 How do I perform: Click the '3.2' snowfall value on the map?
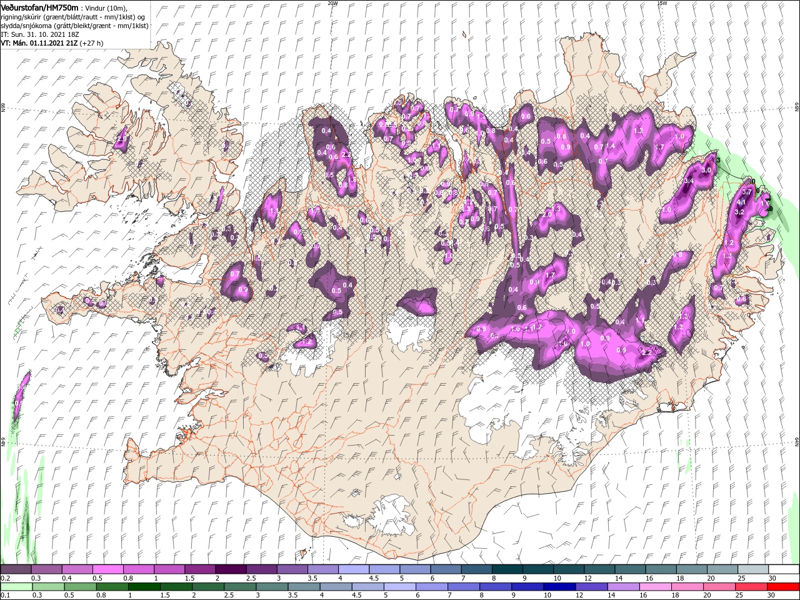(x=739, y=212)
